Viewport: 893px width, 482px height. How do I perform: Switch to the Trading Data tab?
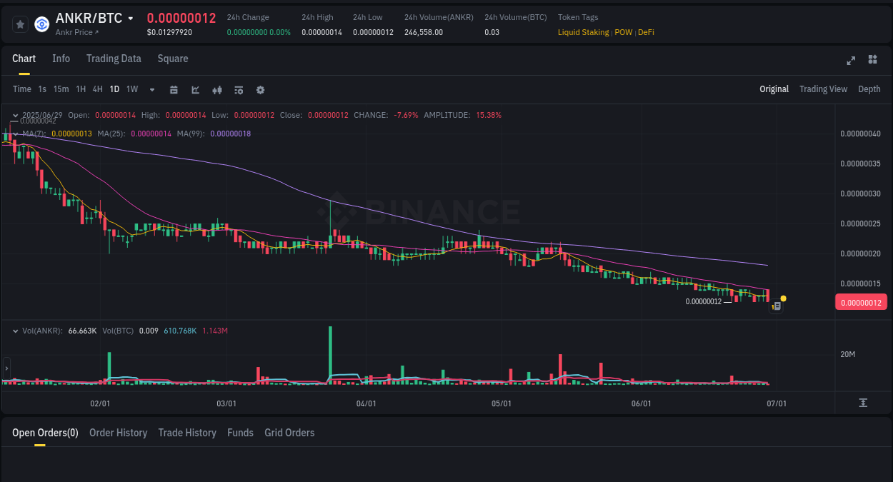tap(114, 59)
